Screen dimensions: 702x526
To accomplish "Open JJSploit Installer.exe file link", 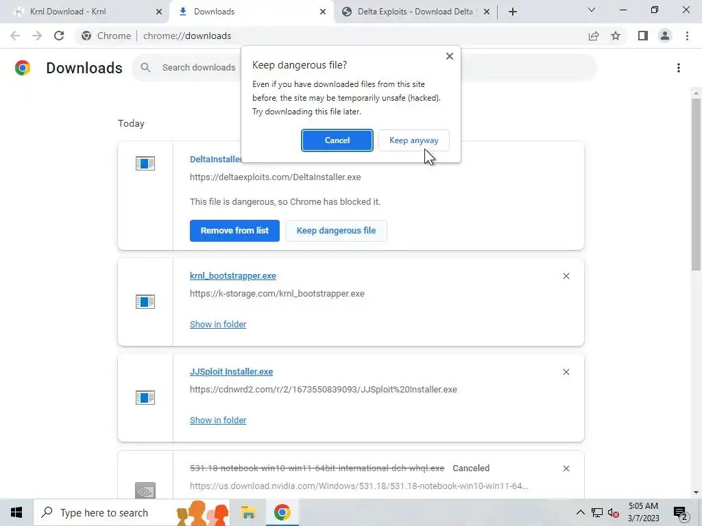I will pos(232,372).
